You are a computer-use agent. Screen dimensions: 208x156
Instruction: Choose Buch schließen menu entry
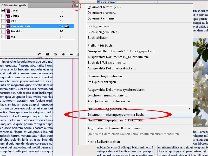pyautogui.click(x=98, y=38)
